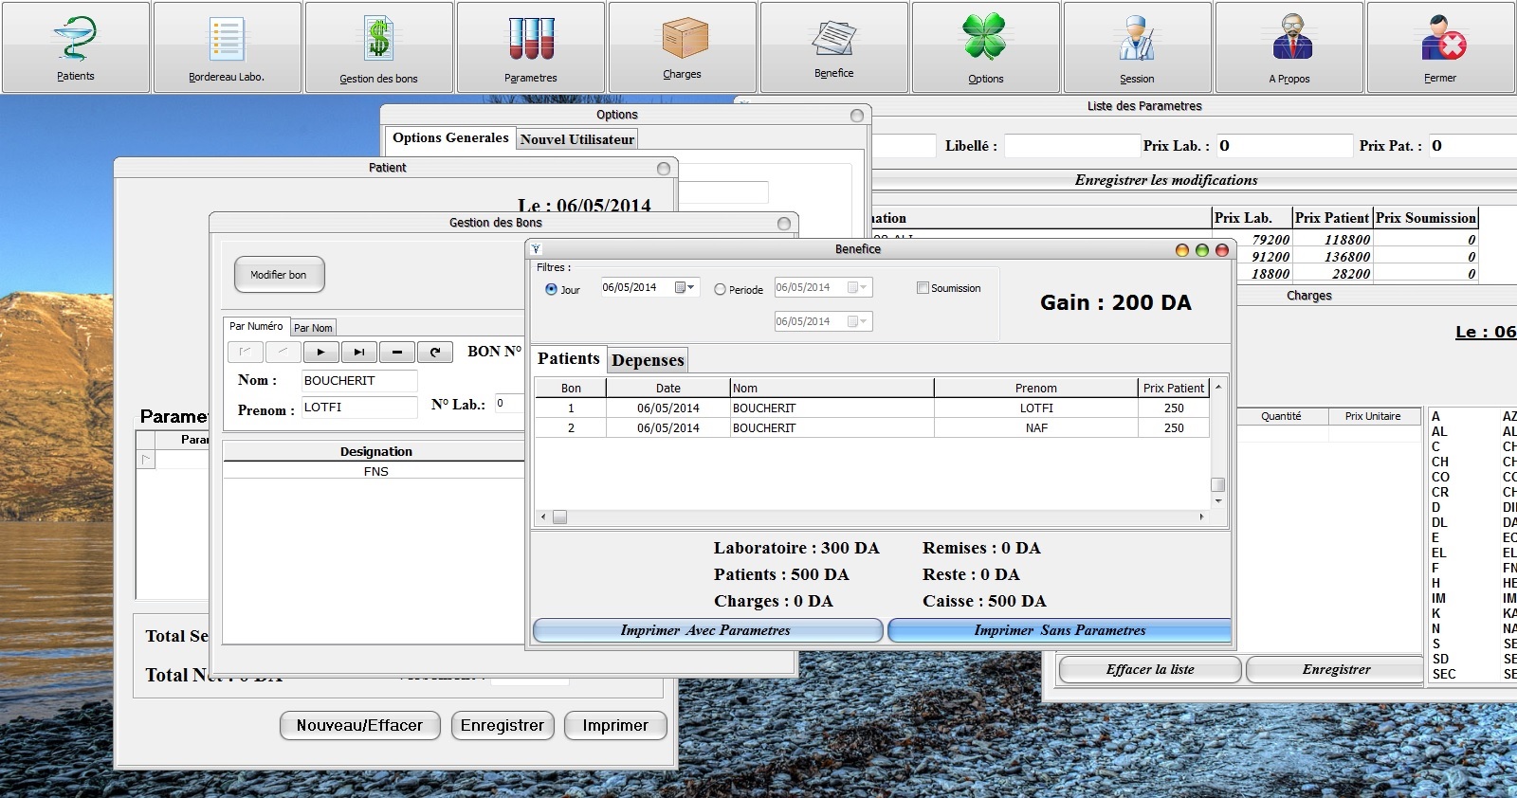Open the second Periode date dropdown
This screenshot has width=1517, height=798.
pos(857,321)
